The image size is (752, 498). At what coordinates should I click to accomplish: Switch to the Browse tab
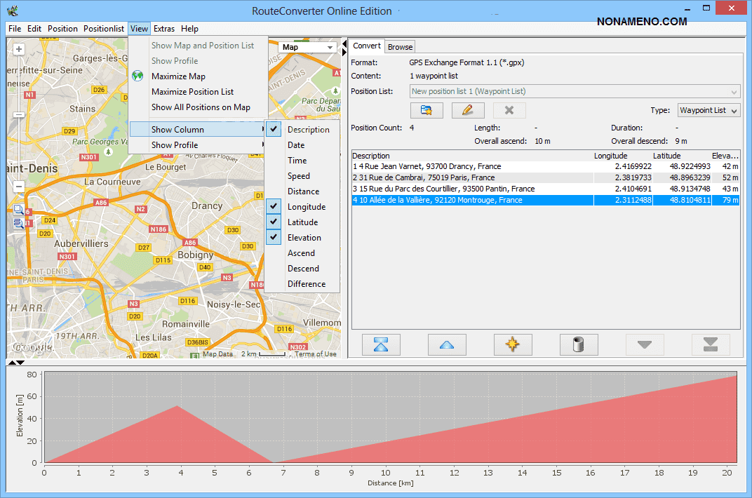400,47
